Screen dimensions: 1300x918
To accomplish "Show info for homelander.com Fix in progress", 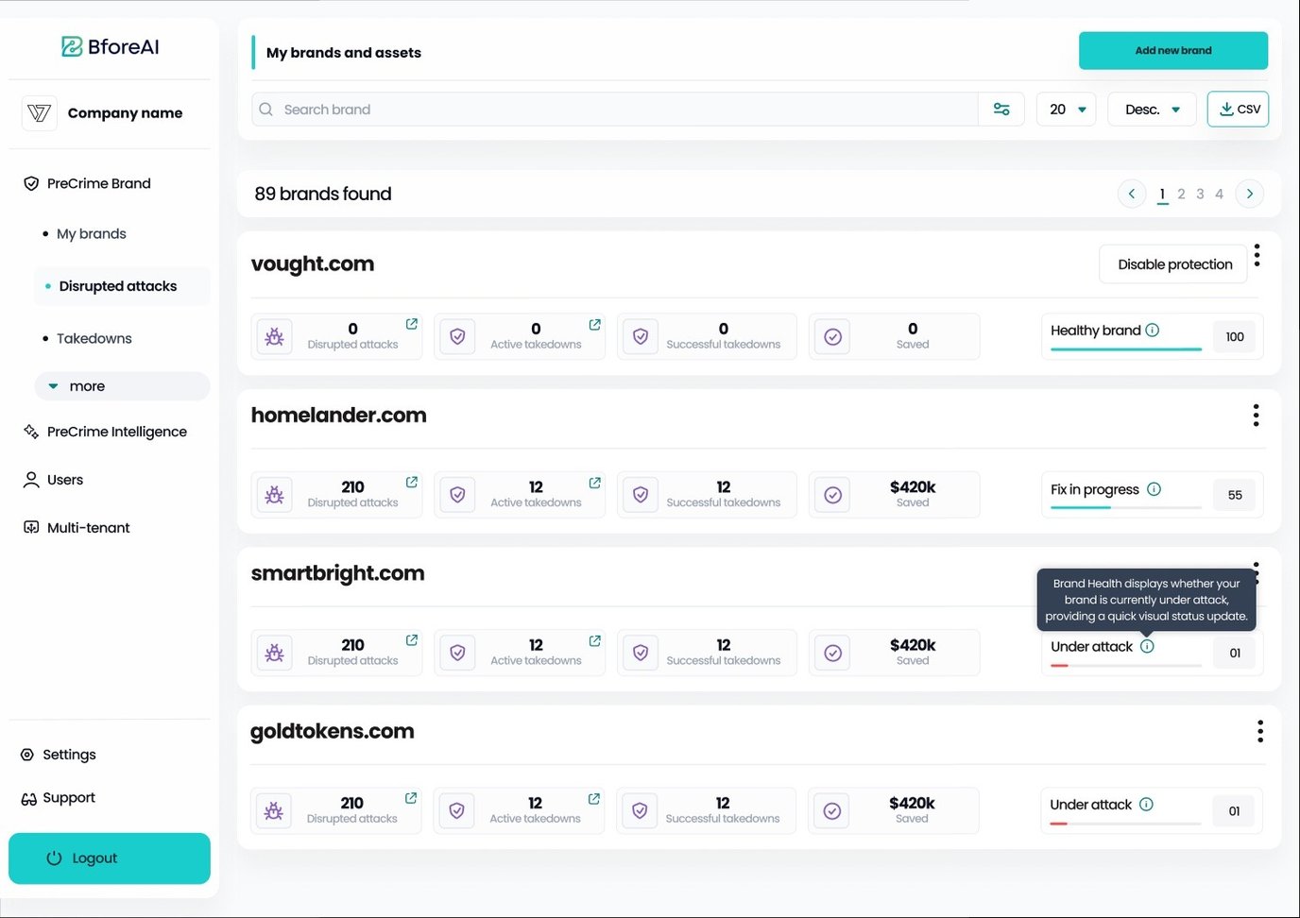I will pyautogui.click(x=1154, y=489).
